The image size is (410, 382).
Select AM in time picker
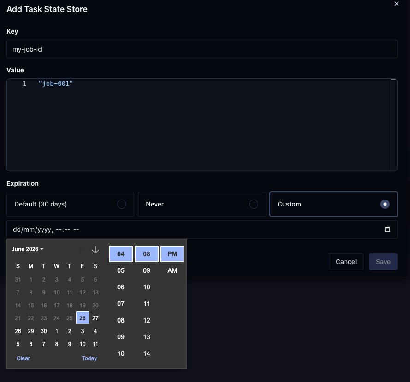coord(172,270)
